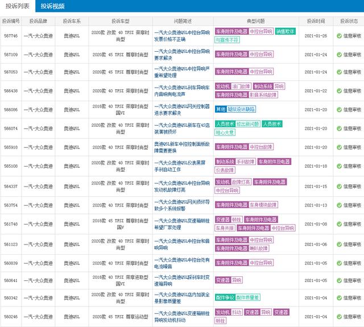Click the green check icon for complaint 566438
This screenshot has width=364, height=327.
pos(339,91)
